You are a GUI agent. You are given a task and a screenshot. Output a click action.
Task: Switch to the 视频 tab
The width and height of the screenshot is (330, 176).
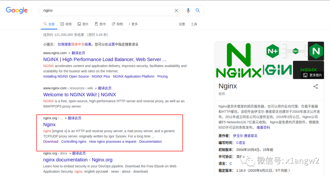66,24
